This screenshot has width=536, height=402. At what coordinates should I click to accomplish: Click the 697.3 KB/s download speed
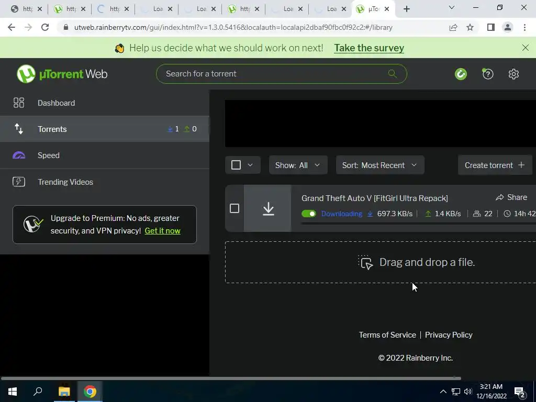pyautogui.click(x=395, y=214)
